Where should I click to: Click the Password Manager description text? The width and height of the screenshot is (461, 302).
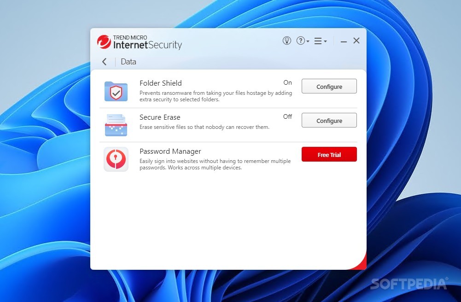pyautogui.click(x=215, y=164)
